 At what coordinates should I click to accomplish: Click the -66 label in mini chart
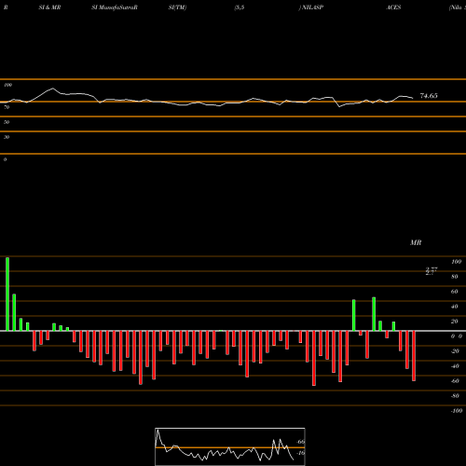coord(300,442)
